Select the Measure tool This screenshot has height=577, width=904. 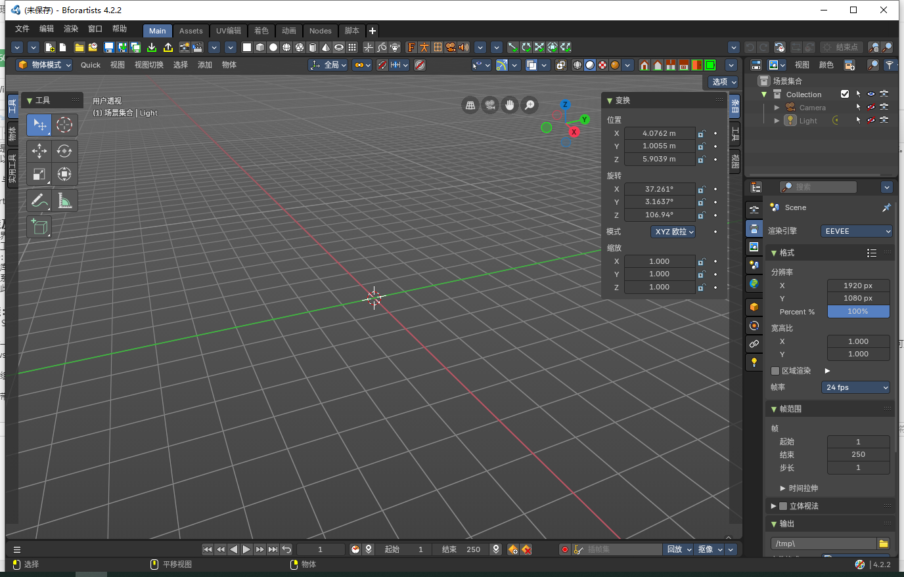(x=64, y=201)
